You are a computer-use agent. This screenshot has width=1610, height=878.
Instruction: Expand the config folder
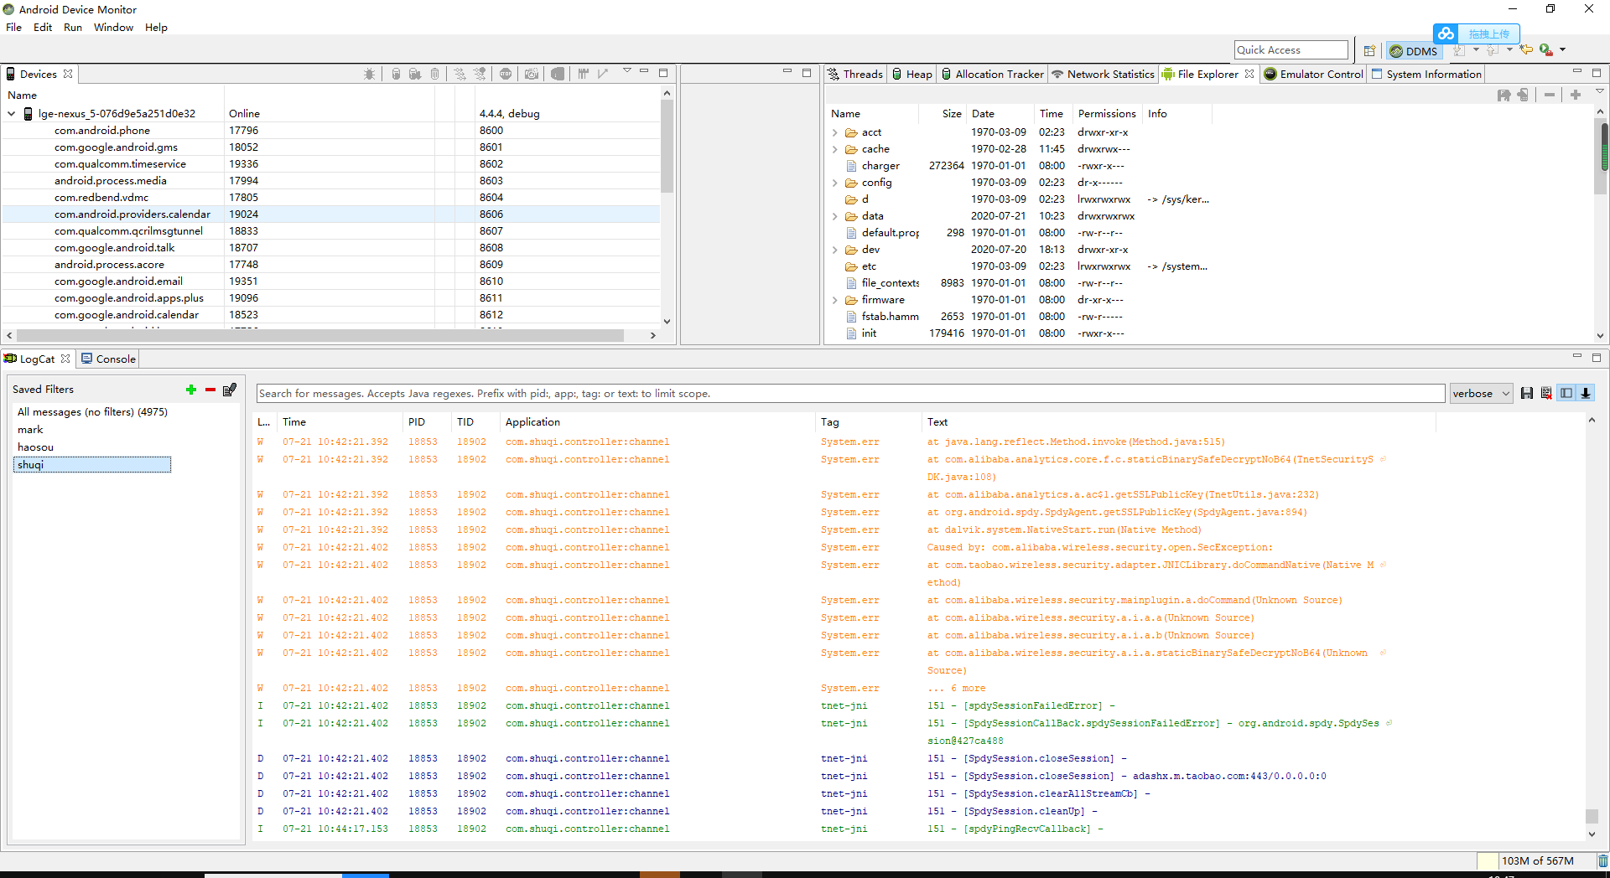[x=835, y=183]
